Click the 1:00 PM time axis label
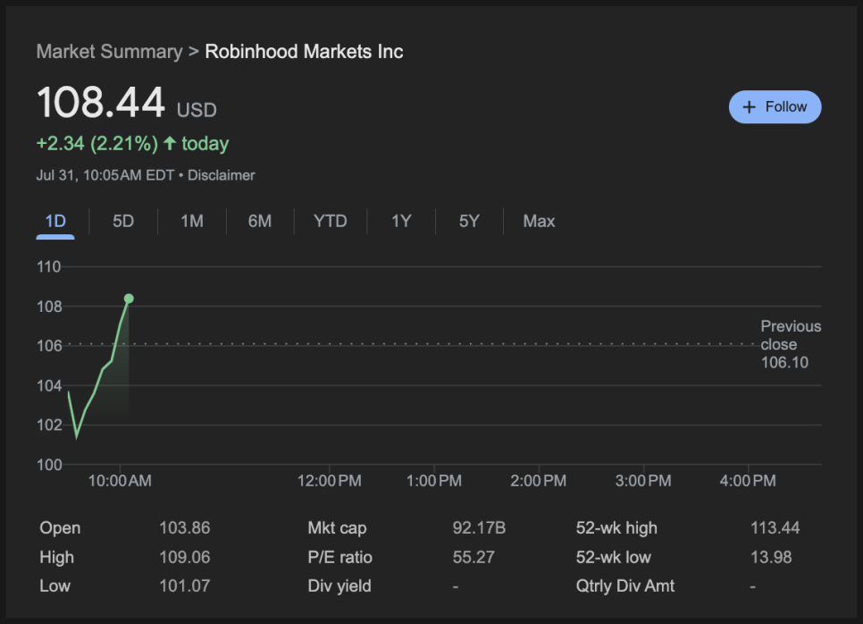 click(x=433, y=481)
